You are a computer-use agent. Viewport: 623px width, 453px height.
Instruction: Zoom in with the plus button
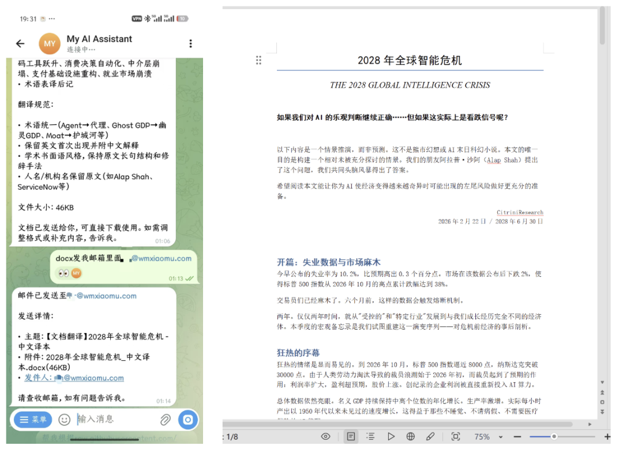(x=607, y=437)
